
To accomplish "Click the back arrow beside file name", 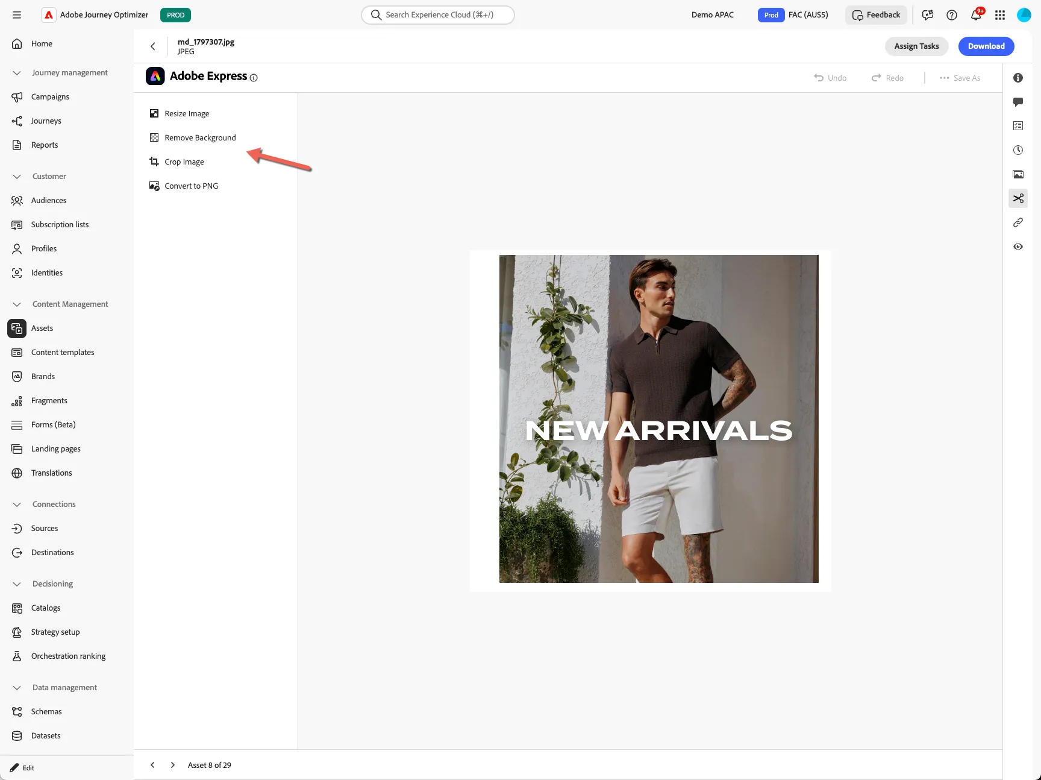I will [153, 46].
